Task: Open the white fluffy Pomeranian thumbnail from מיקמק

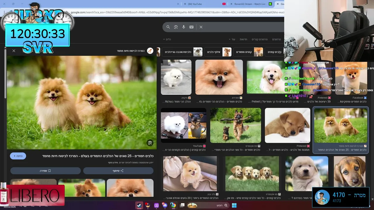Action: click(176, 77)
